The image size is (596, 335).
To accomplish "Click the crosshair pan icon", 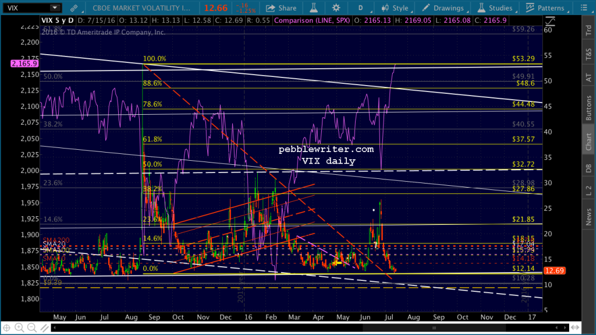I will pyautogui.click(x=6, y=327).
